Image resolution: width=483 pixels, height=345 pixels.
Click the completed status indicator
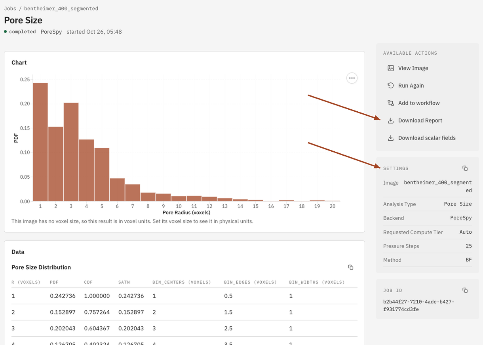(x=20, y=32)
